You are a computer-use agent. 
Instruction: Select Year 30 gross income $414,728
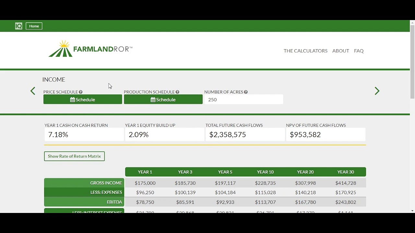(346, 183)
